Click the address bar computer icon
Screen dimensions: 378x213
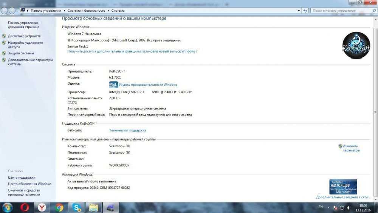(23, 11)
